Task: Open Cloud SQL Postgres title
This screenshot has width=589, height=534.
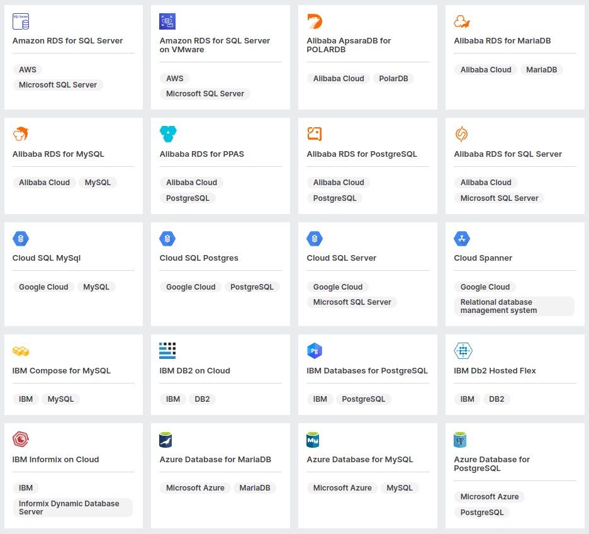Action: (199, 258)
